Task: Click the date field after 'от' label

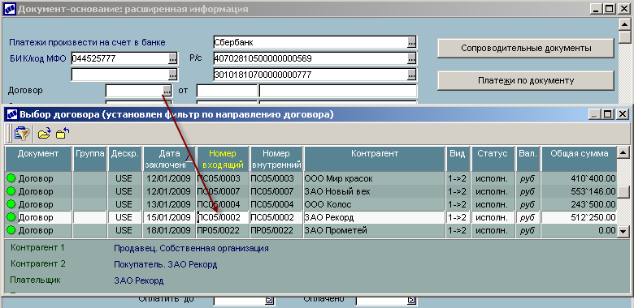Action: tap(227, 90)
